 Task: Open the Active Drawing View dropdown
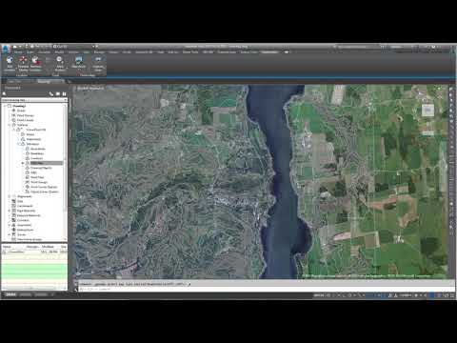point(34,100)
